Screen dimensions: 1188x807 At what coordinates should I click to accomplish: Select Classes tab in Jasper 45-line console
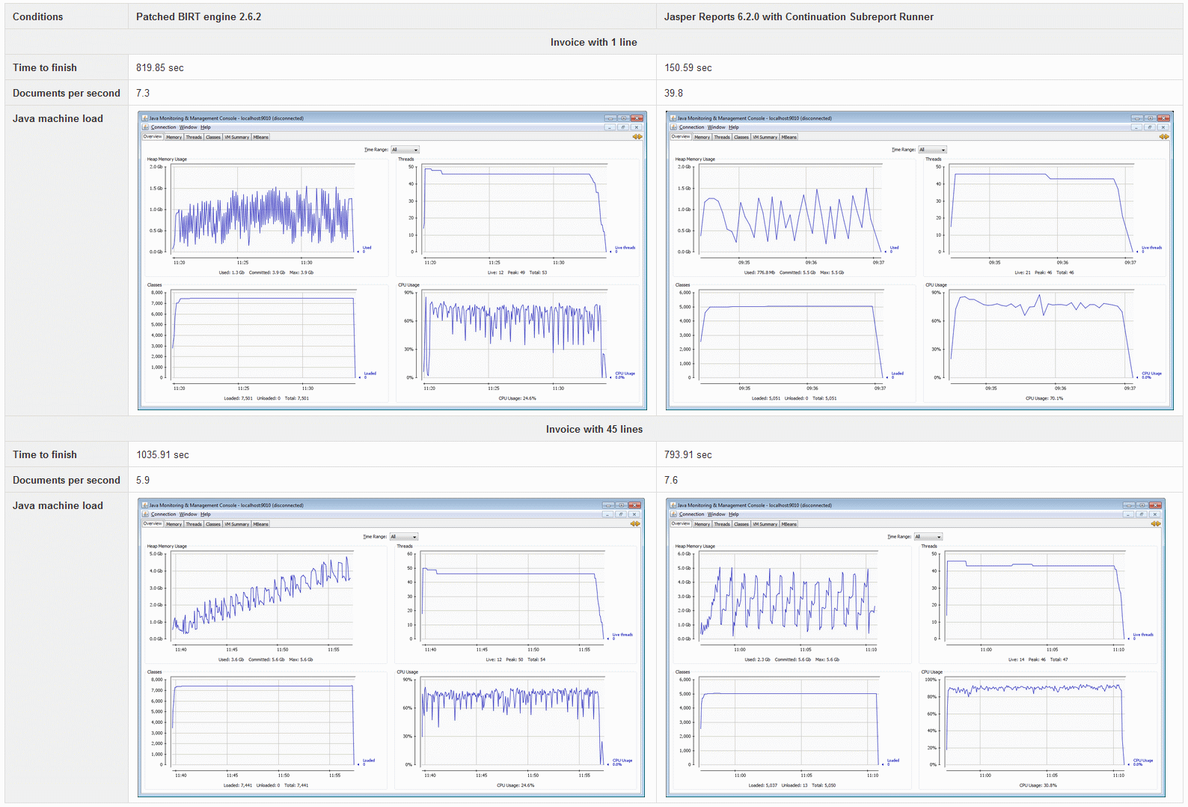click(x=741, y=524)
